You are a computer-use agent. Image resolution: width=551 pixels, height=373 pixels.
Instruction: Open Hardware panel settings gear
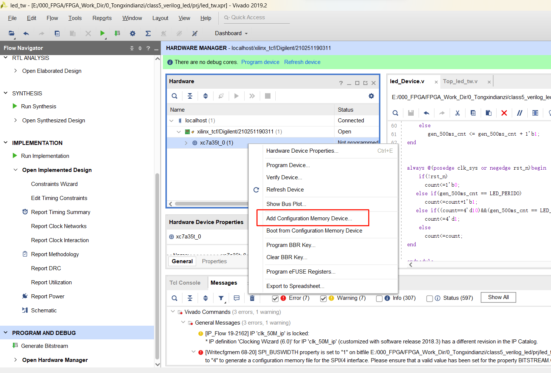371,96
